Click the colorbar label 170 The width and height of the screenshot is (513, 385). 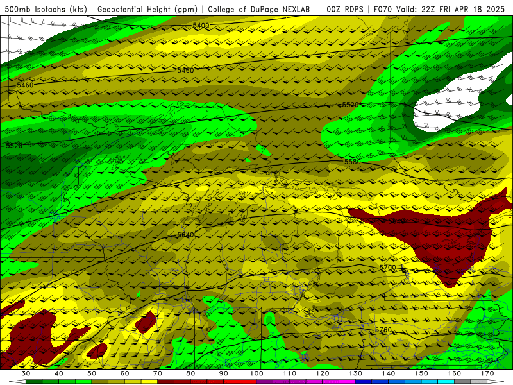coord(487,373)
